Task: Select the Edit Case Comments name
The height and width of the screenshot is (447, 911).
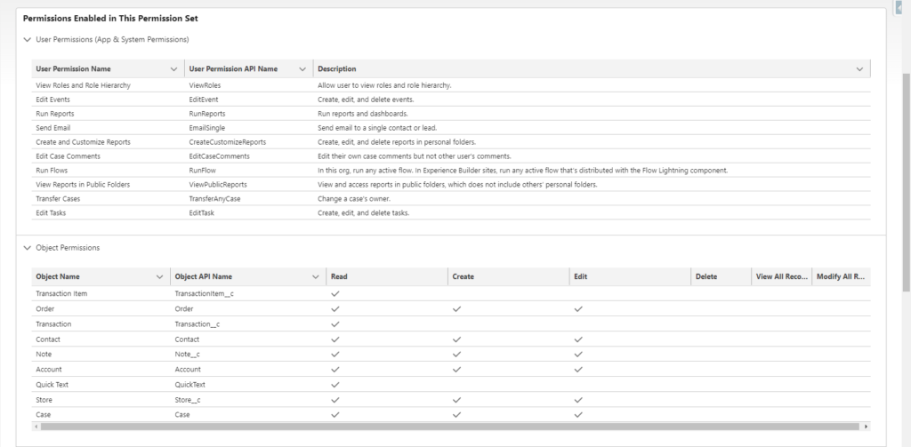Action: (68, 156)
